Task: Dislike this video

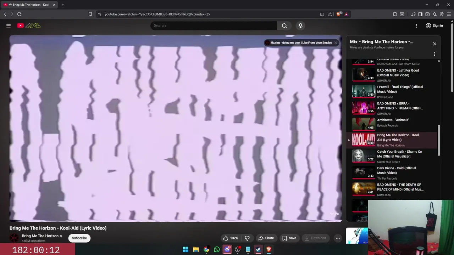Action: 248,238
